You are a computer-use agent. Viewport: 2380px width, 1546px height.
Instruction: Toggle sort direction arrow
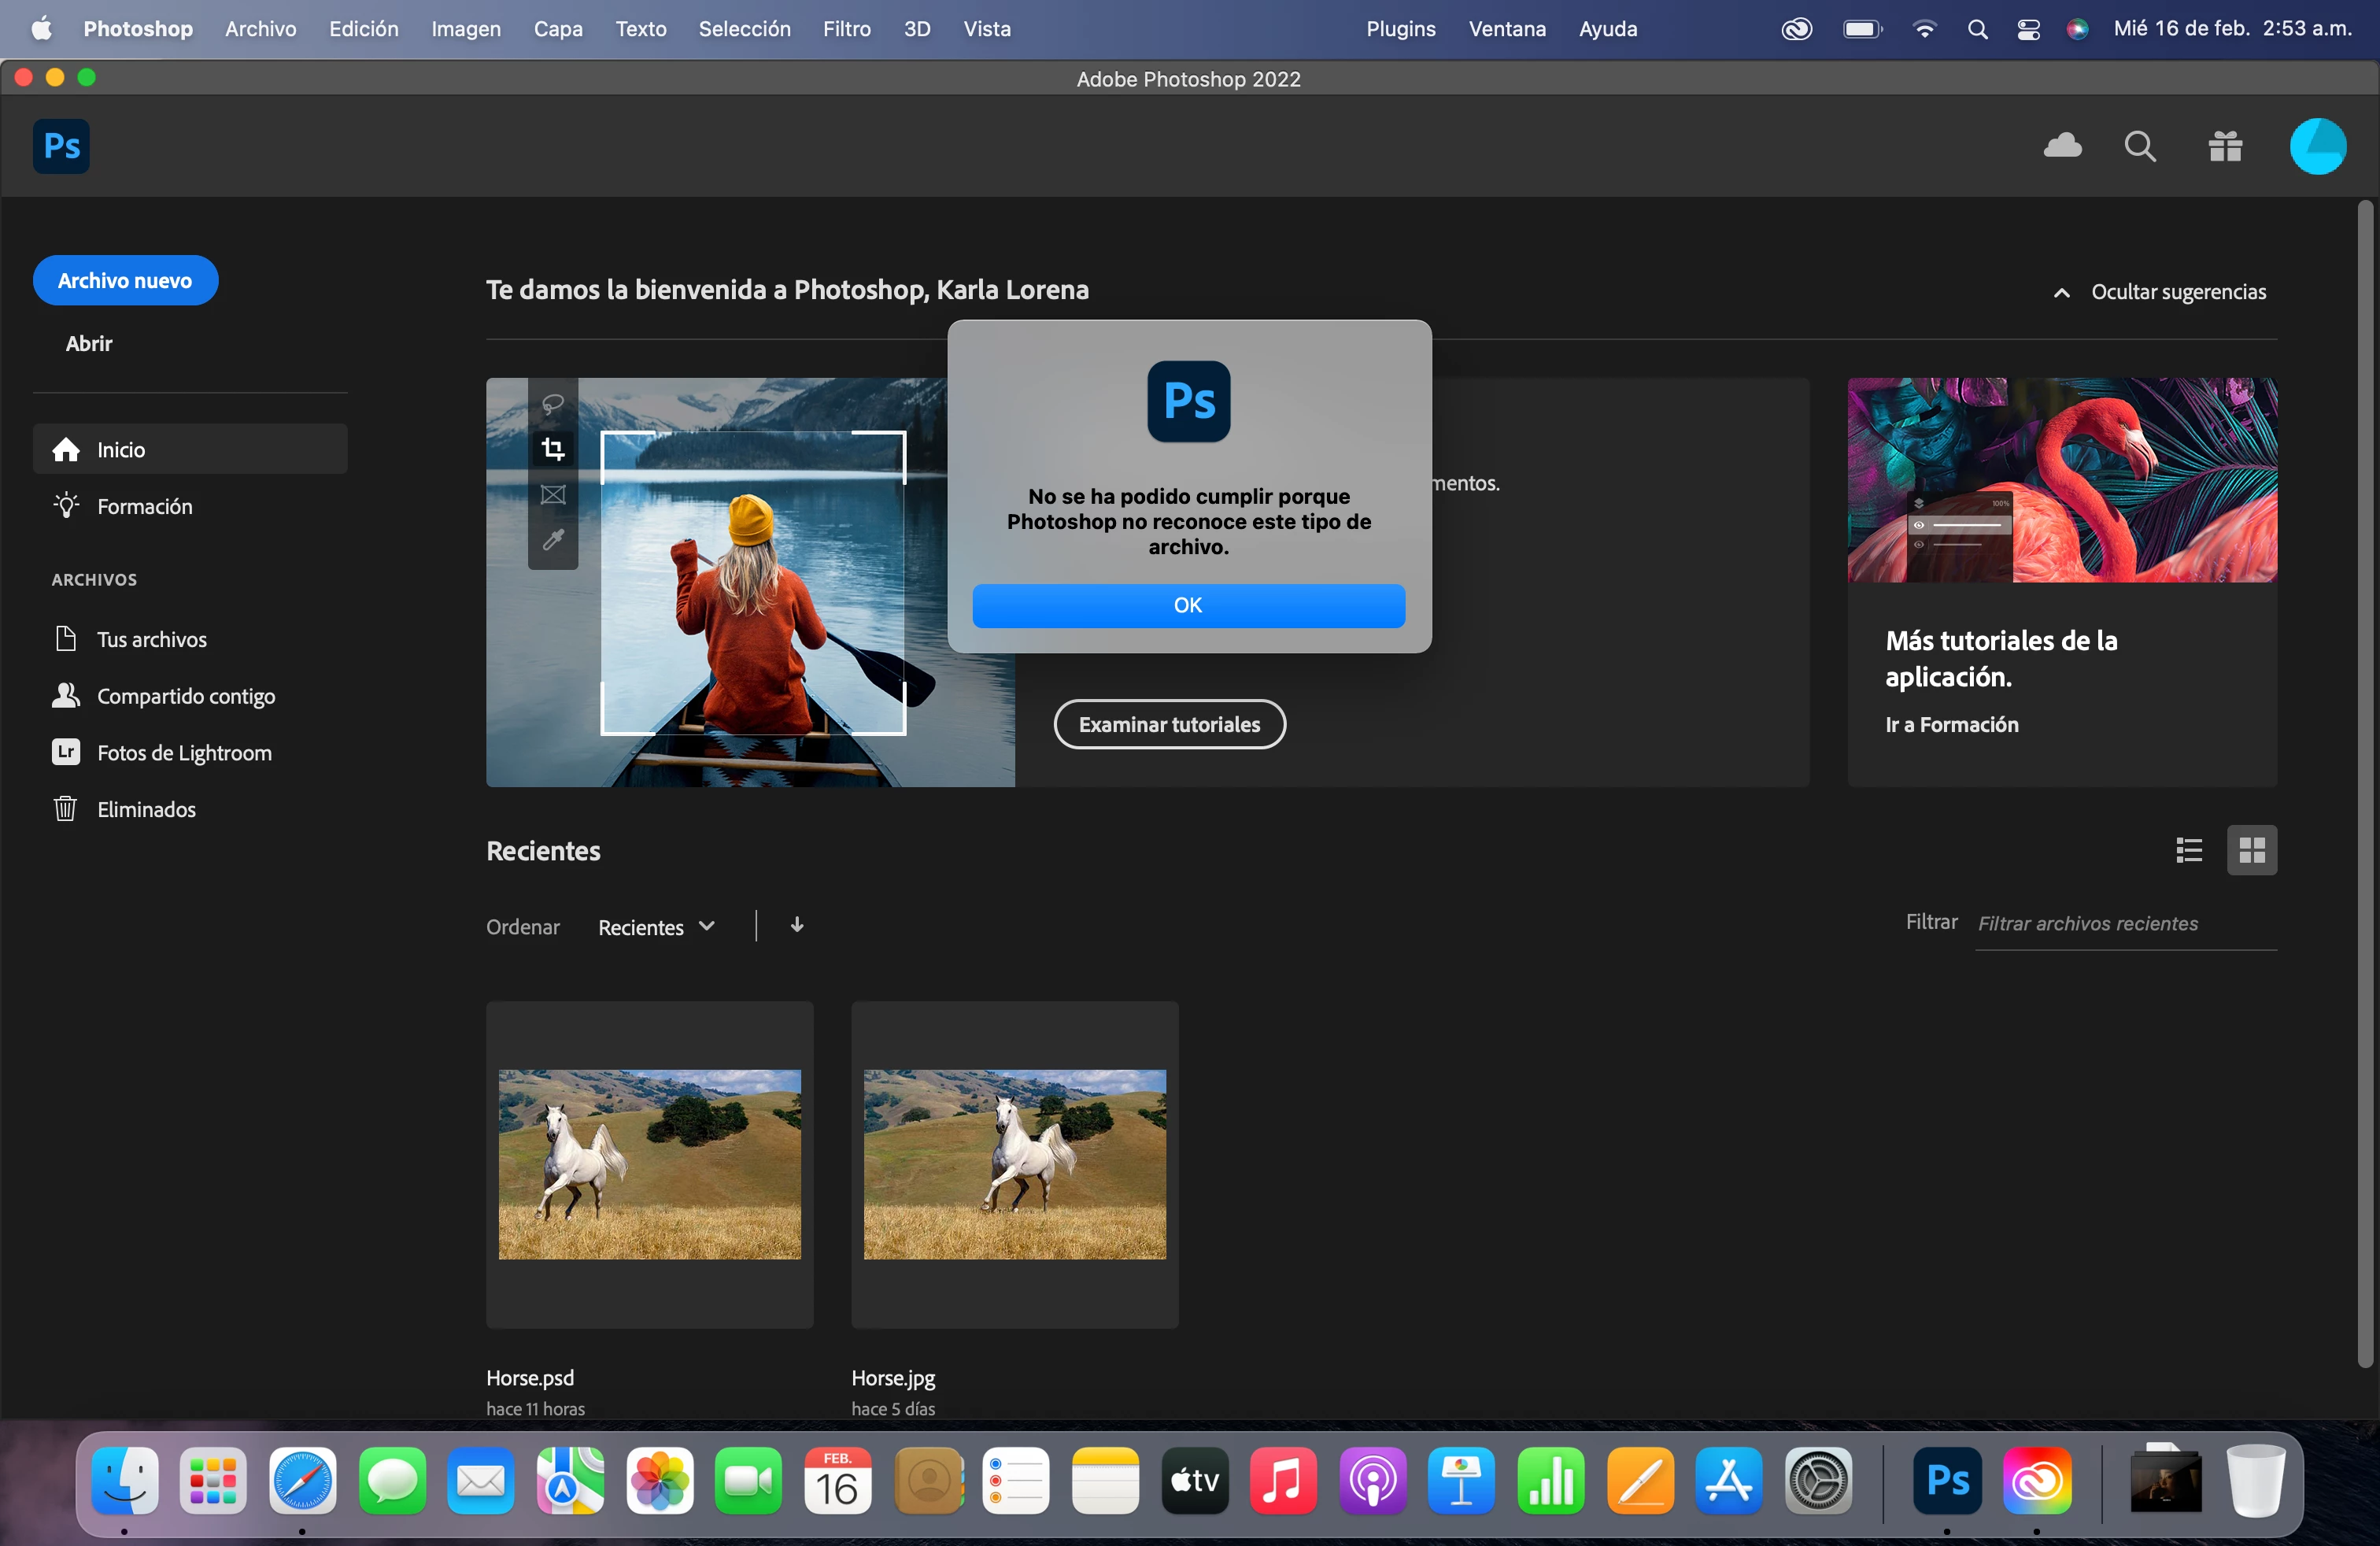tap(797, 925)
